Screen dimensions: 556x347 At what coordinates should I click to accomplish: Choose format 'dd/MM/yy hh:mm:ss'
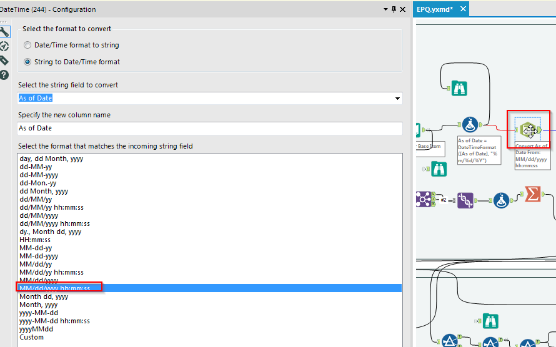pos(52,207)
